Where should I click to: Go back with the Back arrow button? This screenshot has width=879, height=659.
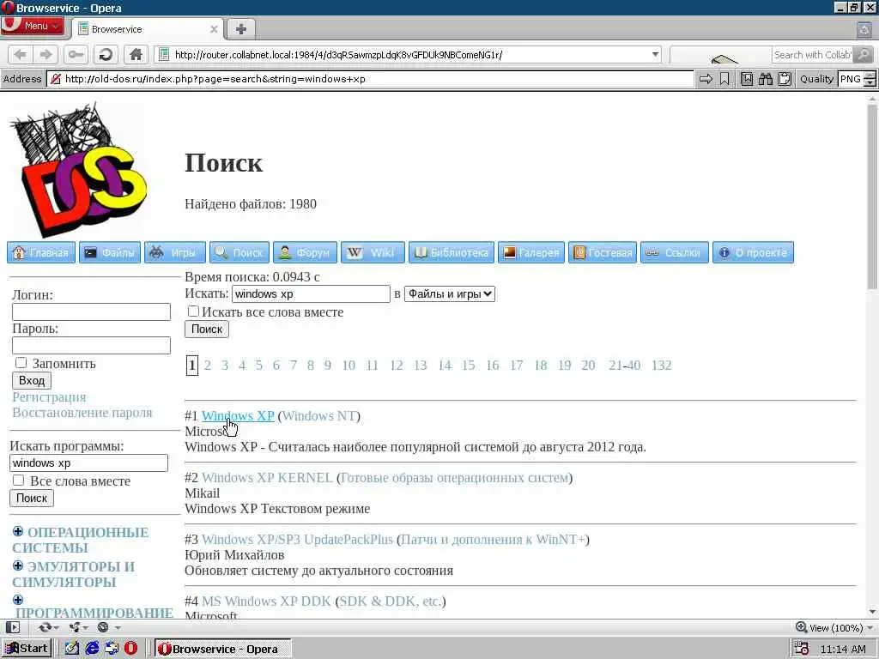21,54
